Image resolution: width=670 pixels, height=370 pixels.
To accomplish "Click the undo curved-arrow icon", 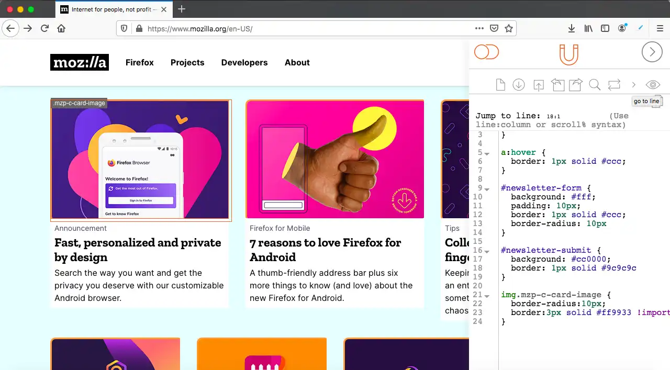I will (x=558, y=85).
